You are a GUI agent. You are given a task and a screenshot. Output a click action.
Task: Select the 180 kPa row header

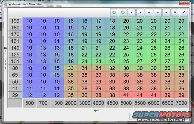(x=15, y=27)
